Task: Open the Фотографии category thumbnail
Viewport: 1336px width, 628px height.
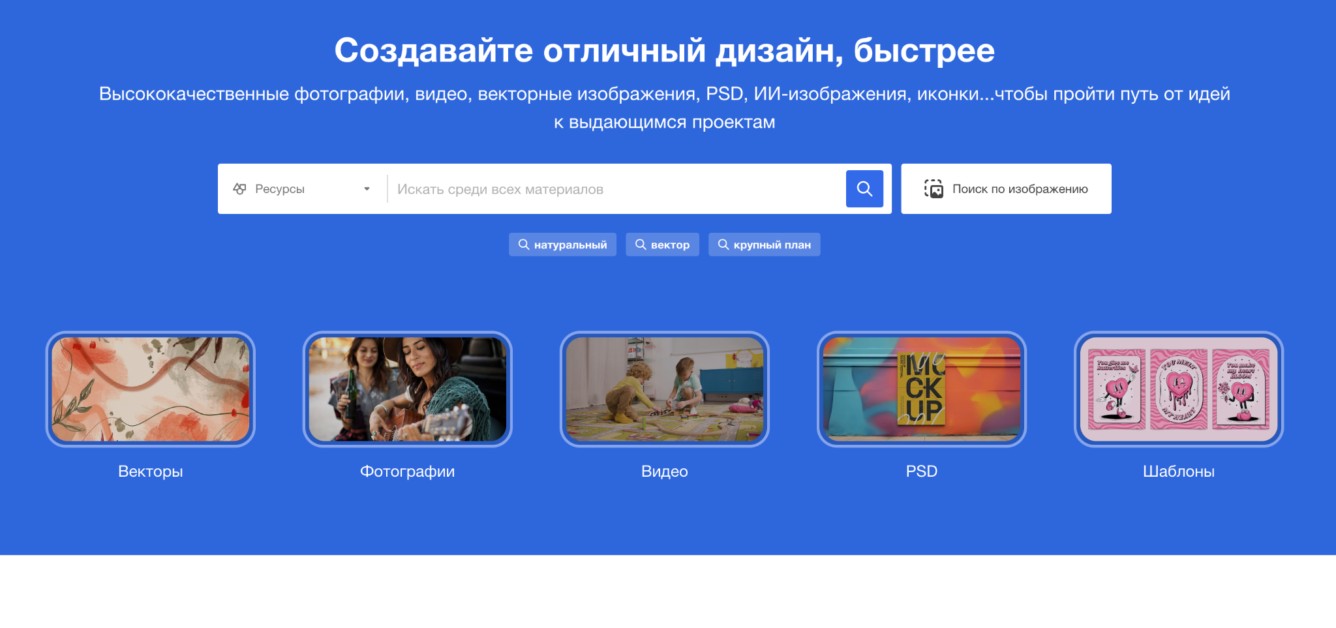Action: tap(408, 389)
